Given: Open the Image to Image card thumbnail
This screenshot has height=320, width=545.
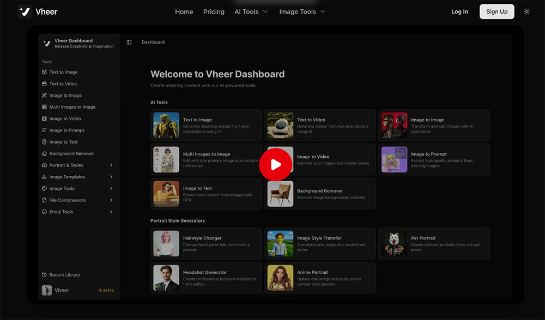Looking at the screenshot, I should tap(394, 125).
